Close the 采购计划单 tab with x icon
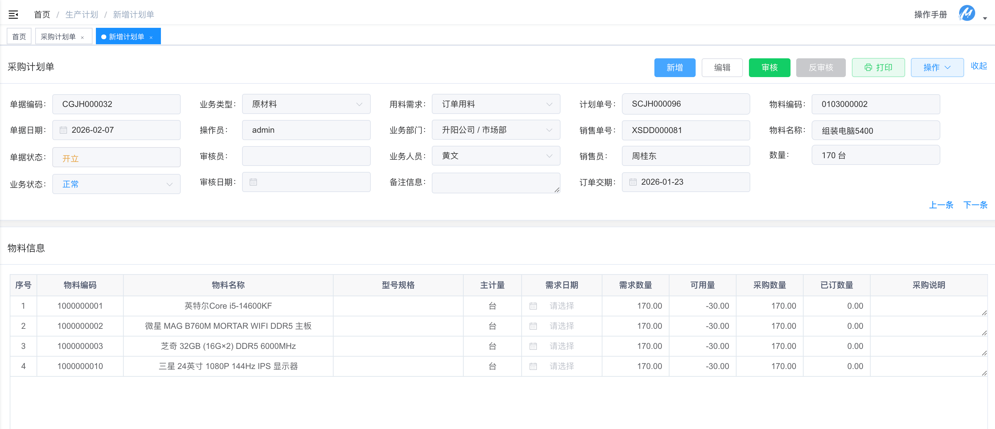 (82, 38)
